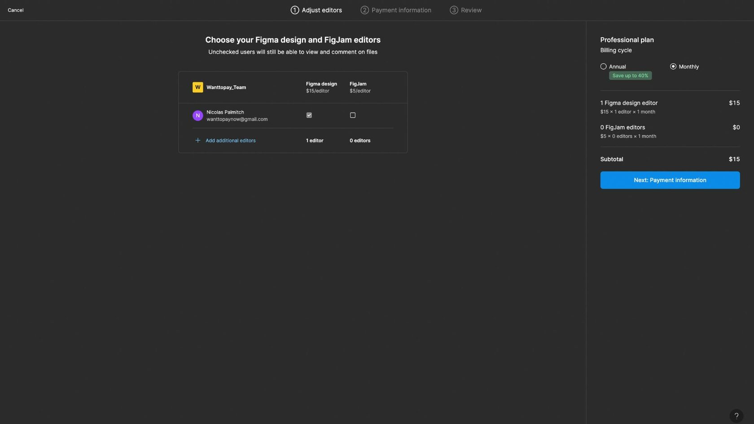Image resolution: width=754 pixels, height=424 pixels.
Task: Click the $15/editor price text
Action: point(317,91)
